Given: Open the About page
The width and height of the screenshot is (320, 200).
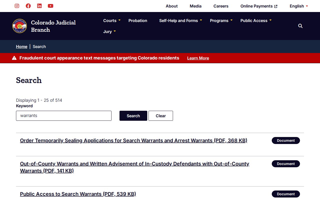Looking at the screenshot, I should click(172, 6).
